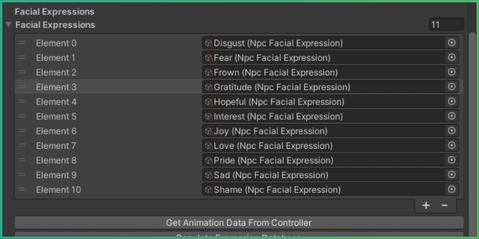The image size is (479, 239).
Task: Grab the drag handle of Element 0
Action: (22, 43)
